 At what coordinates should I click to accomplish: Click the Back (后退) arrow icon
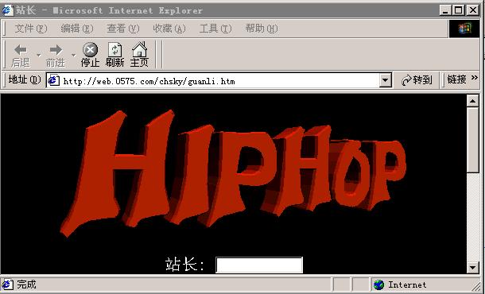click(x=21, y=49)
